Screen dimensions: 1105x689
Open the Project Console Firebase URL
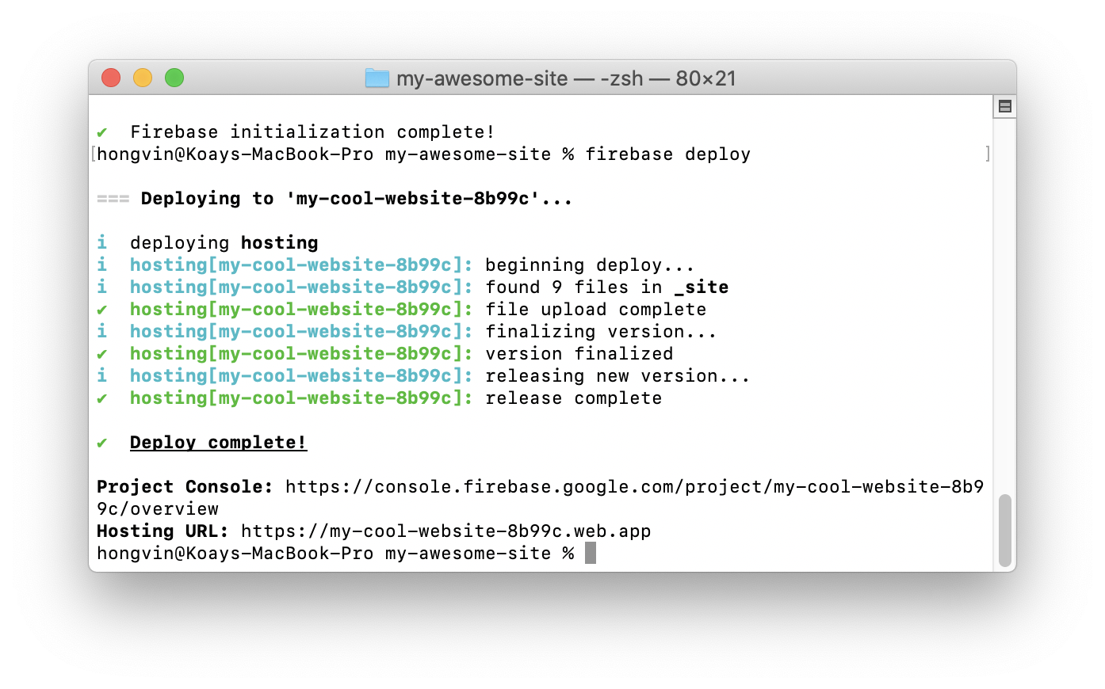(540, 497)
